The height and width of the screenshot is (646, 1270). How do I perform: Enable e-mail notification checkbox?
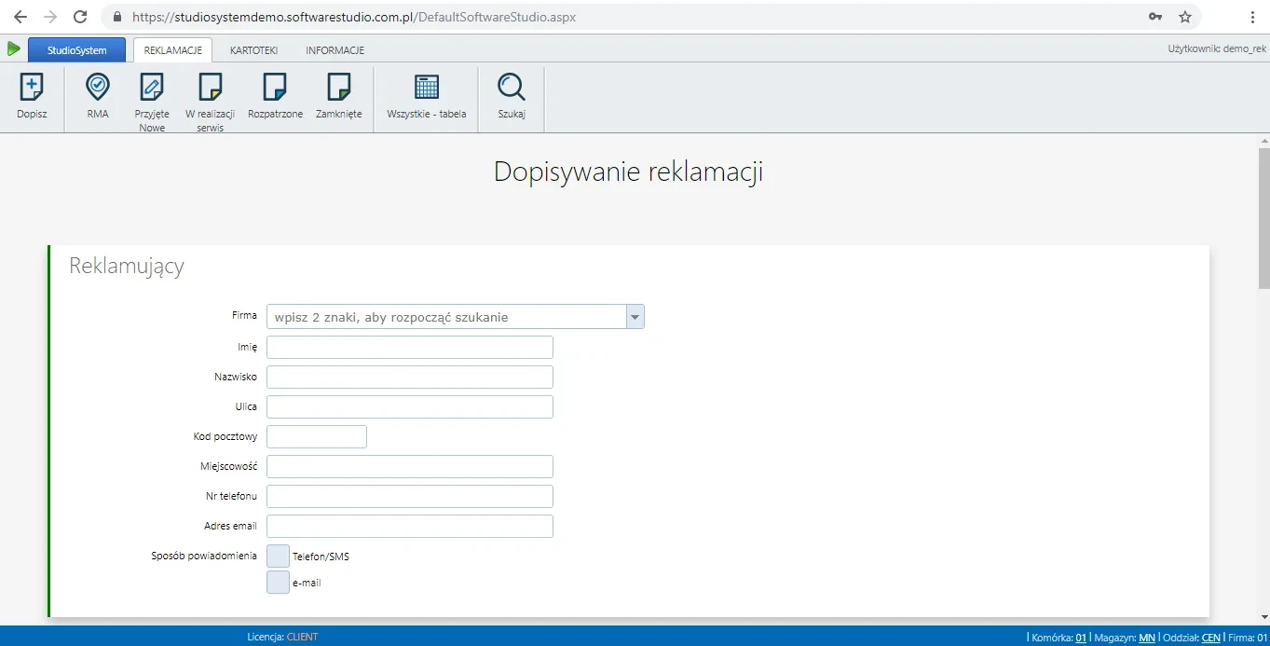pyautogui.click(x=278, y=583)
